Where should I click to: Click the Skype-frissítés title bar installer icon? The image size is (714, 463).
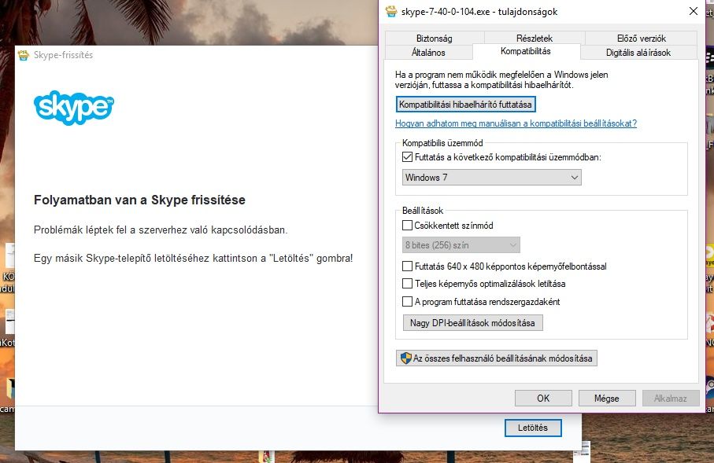(24, 55)
